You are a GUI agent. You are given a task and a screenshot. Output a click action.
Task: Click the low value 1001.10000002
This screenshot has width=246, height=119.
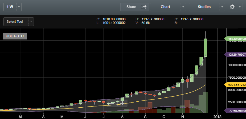[x=114, y=23]
